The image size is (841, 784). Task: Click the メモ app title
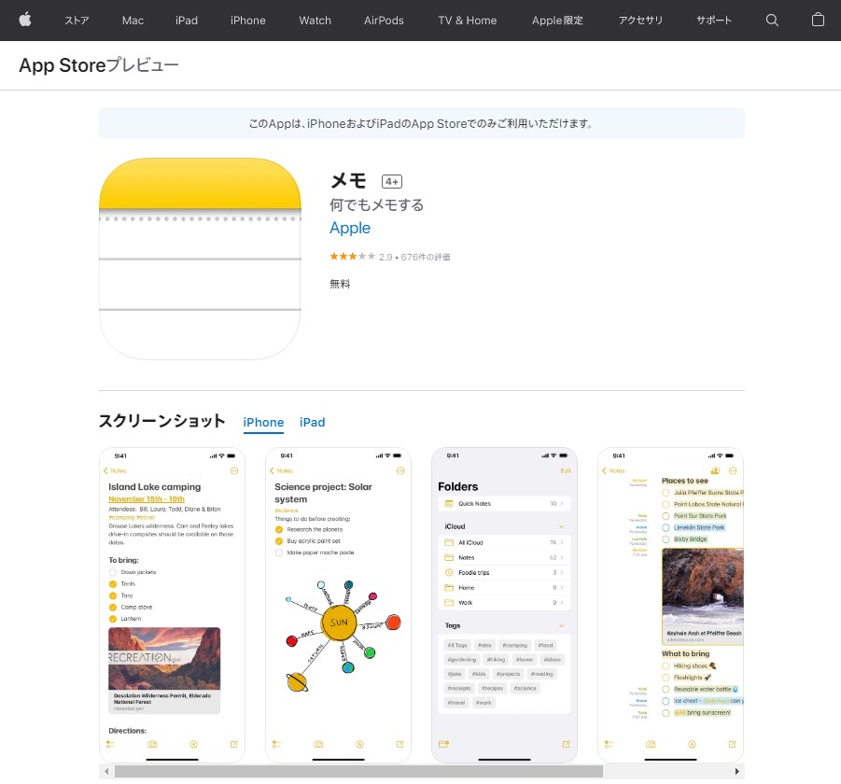click(x=348, y=181)
